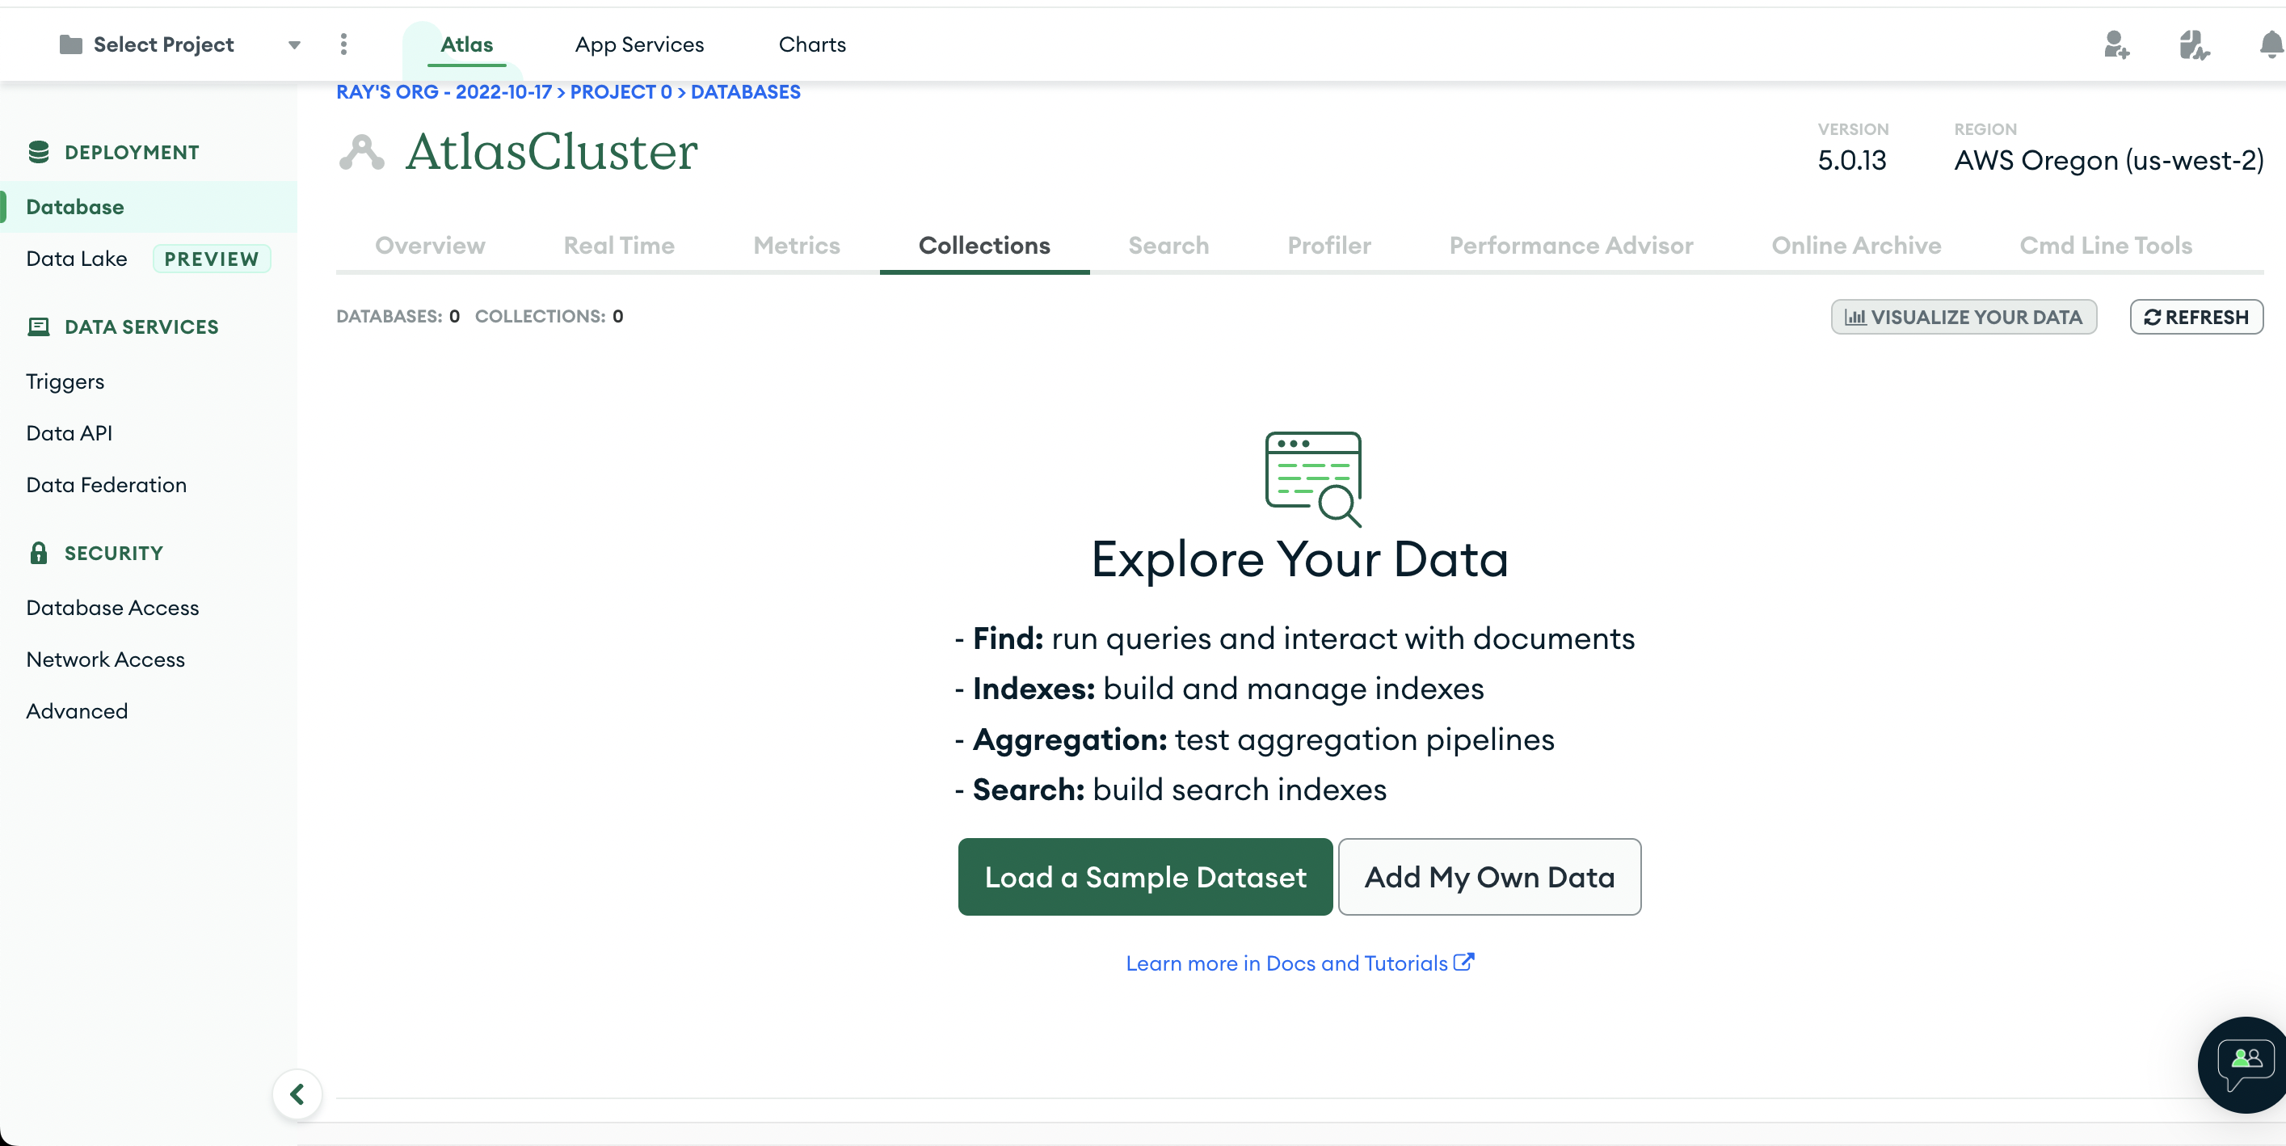Click the AtlasCluster cluster icon
Image resolution: width=2286 pixels, height=1146 pixels.
(x=361, y=152)
